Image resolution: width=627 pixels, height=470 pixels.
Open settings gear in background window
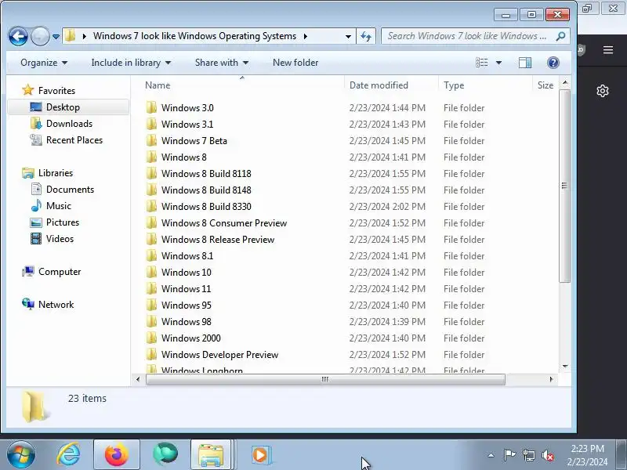pos(603,91)
